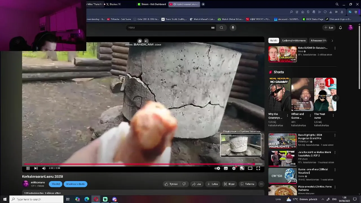Switch to Stream - Kick Dashboard tab
The width and height of the screenshot is (361, 203).
click(152, 4)
